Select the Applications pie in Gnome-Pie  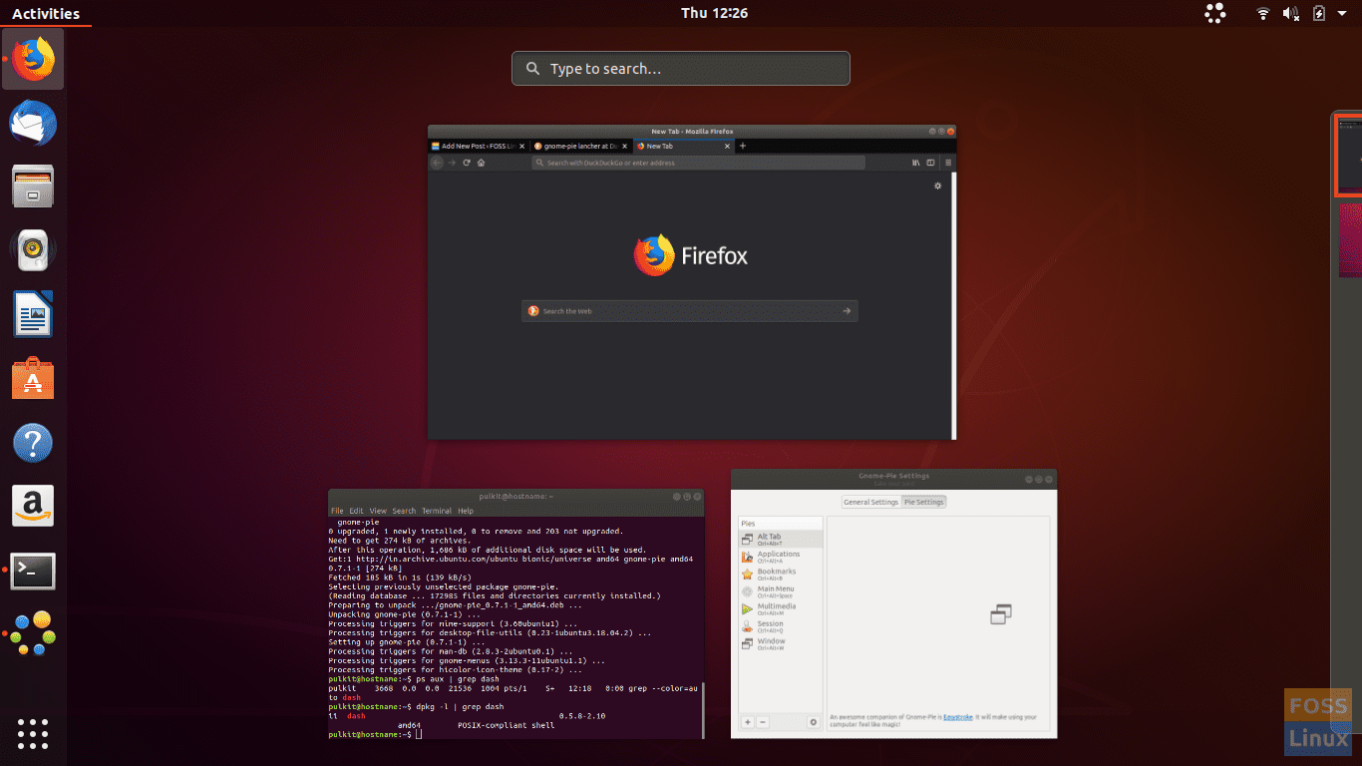[780, 554]
